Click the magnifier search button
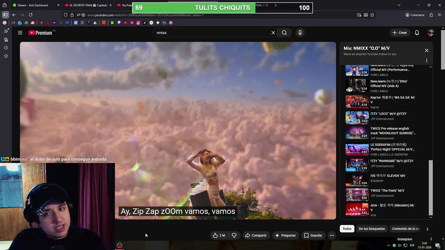445x250 pixels. [284, 33]
